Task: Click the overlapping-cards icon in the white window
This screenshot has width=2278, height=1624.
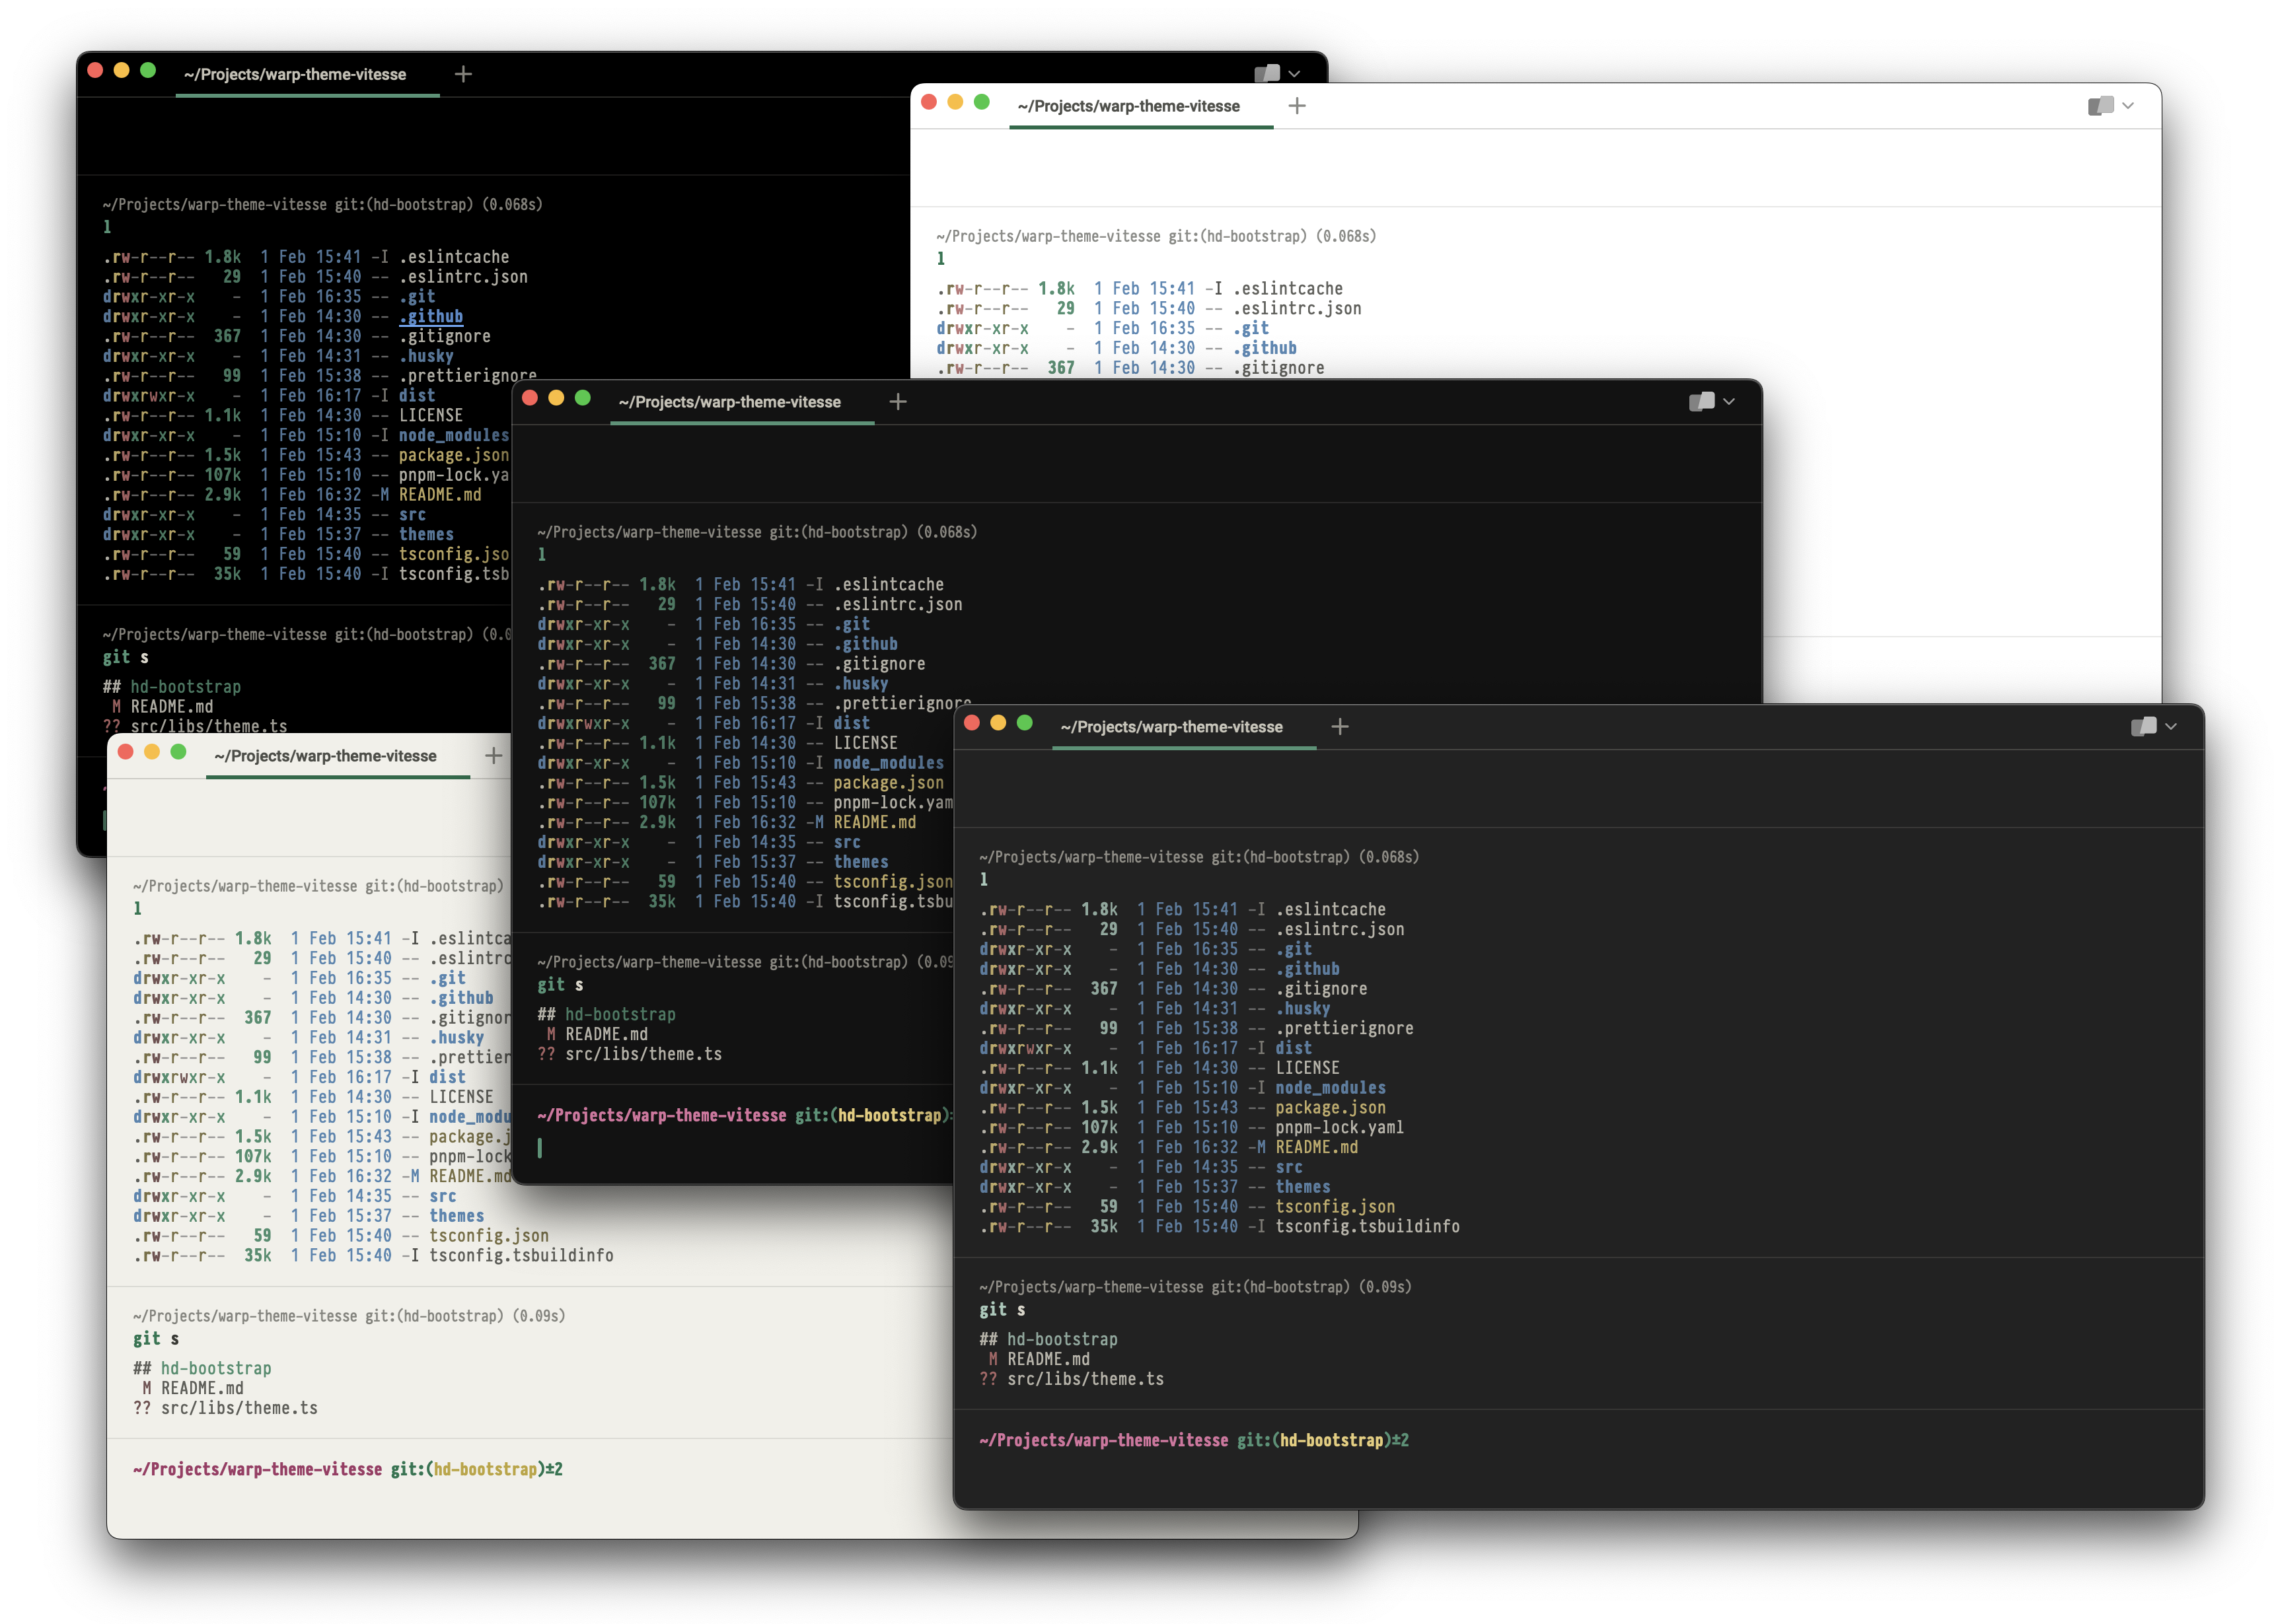Action: [x=2100, y=106]
